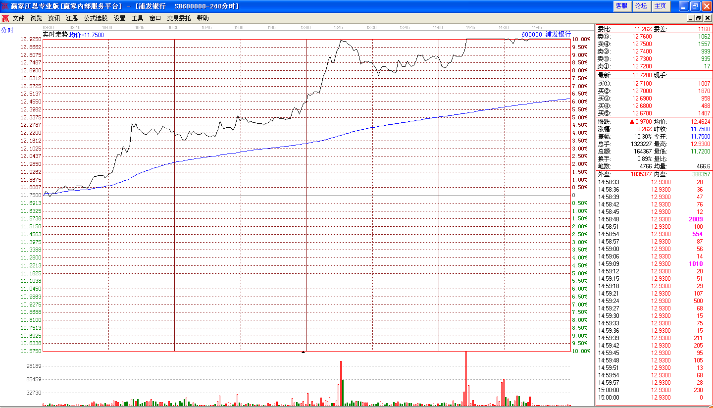
Task: Open the 帮助 menu
Action: click(x=203, y=18)
